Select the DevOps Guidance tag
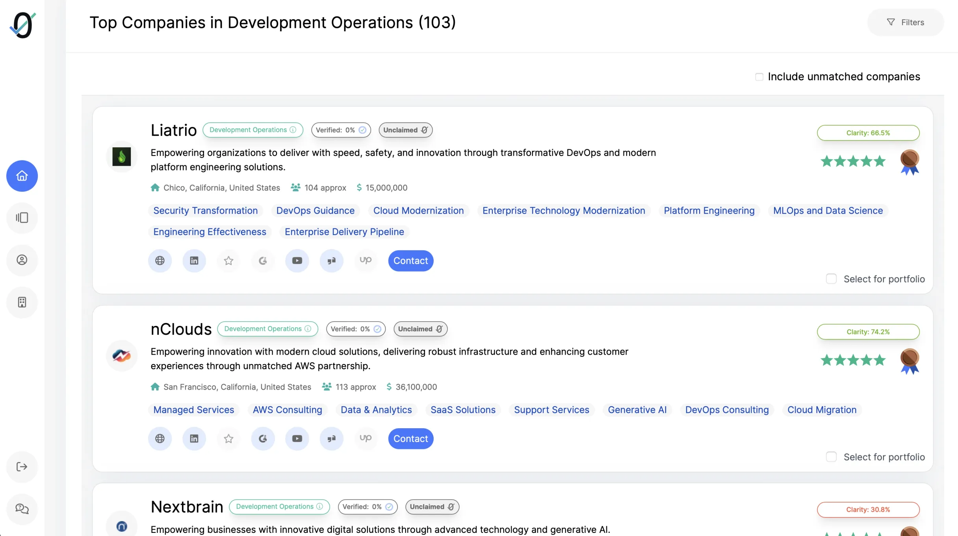Image resolution: width=958 pixels, height=536 pixels. click(x=315, y=211)
